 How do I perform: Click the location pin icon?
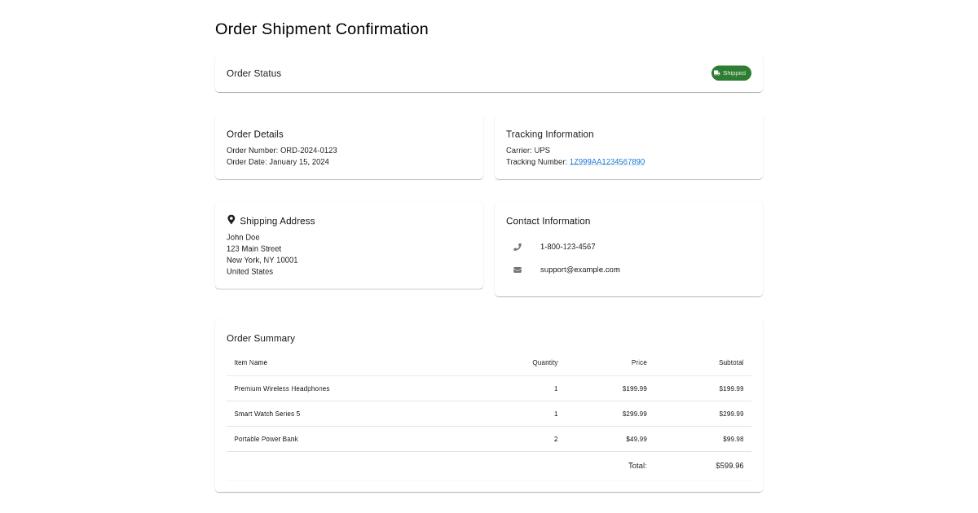tap(231, 220)
